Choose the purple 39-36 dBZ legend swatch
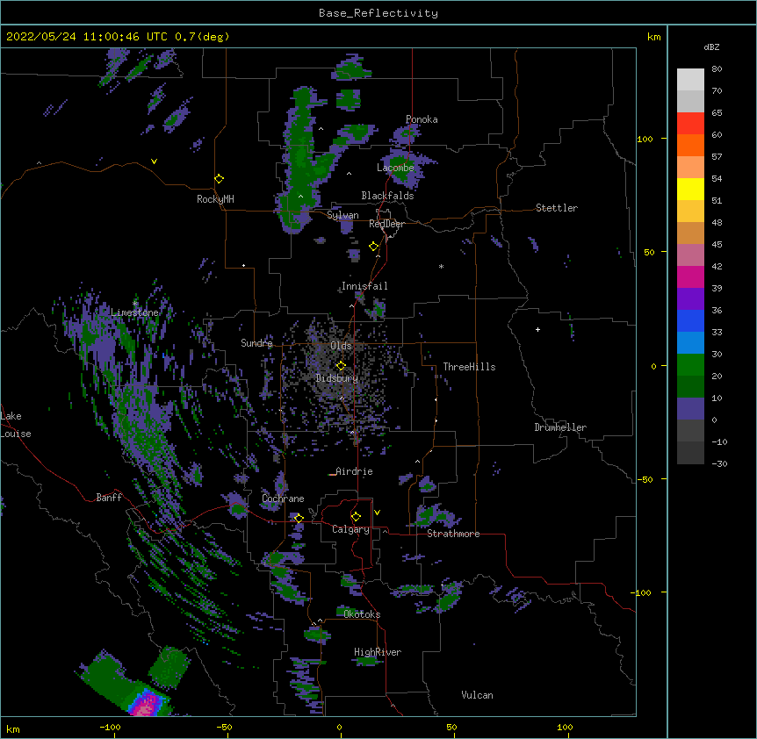 [x=690, y=299]
